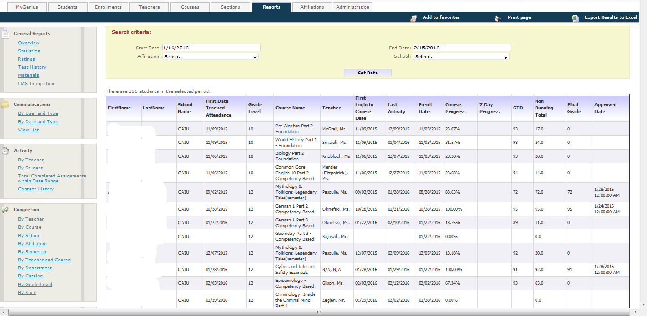Click the Print page printer icon
This screenshot has width=647, height=316.
coord(497,18)
